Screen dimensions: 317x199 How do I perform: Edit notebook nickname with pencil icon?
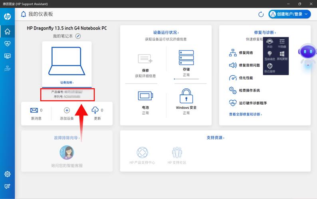(x=78, y=36)
